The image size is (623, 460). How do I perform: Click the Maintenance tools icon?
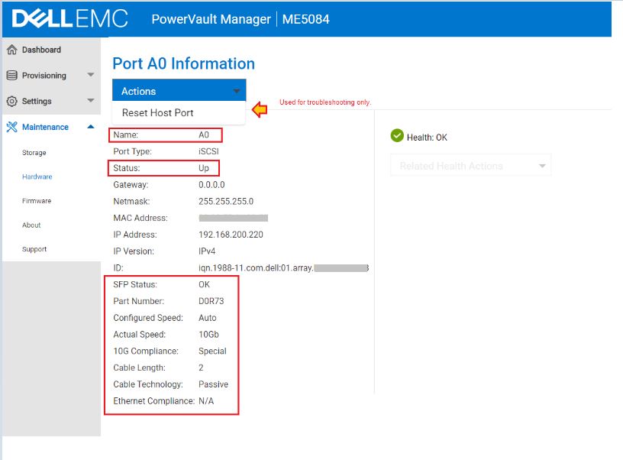11,127
